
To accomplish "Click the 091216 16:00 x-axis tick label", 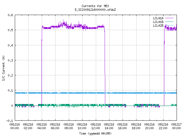I will pyautogui.click(x=122, y=126).
